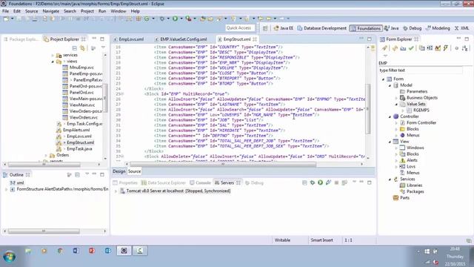Collapse the Model node in Form Explorer
Screen dimensions: 474x267
pyautogui.click(x=390, y=85)
